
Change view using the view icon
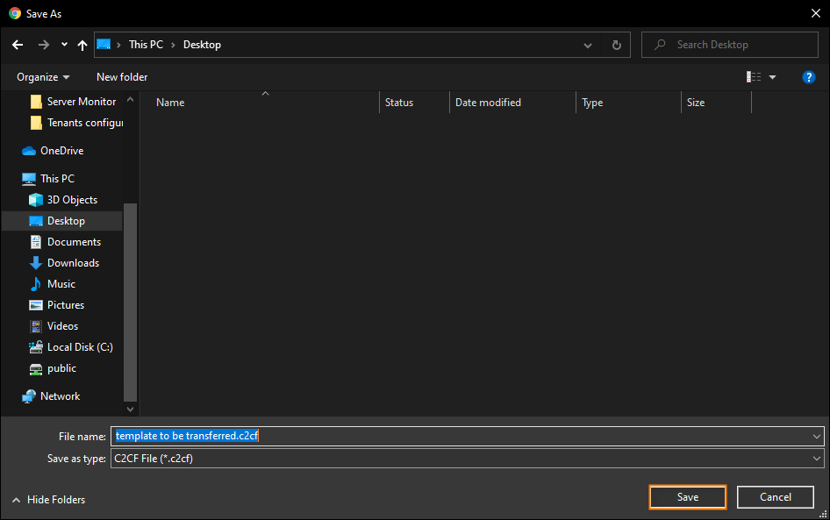754,77
